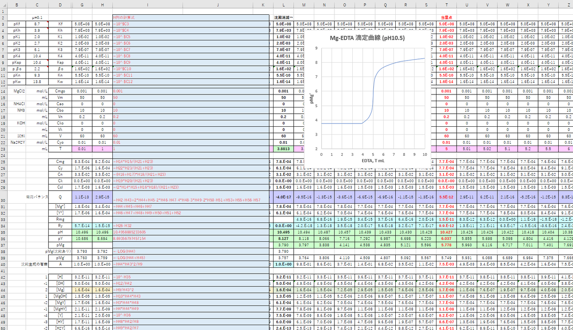Click the formula cell =H44*H43^2/H9
The height and width of the screenshot is (330, 573).
[x=147, y=265]
